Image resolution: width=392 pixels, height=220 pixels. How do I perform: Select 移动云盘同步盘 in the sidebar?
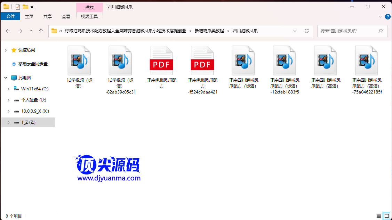tap(33, 64)
